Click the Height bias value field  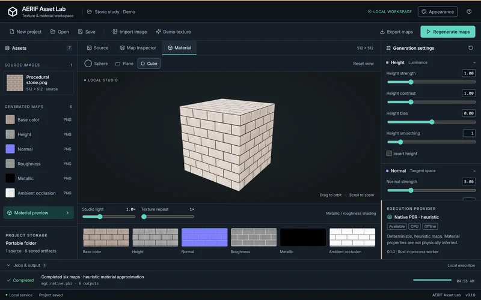coord(469,113)
